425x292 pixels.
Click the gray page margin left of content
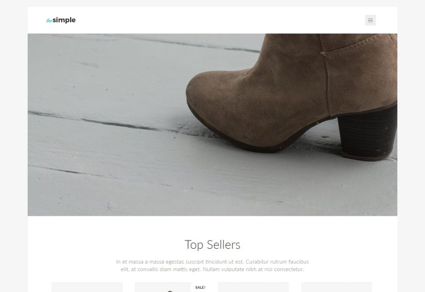pos(13,146)
